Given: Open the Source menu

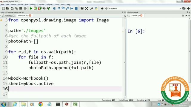Looking at the screenshot, I should 21,5.
